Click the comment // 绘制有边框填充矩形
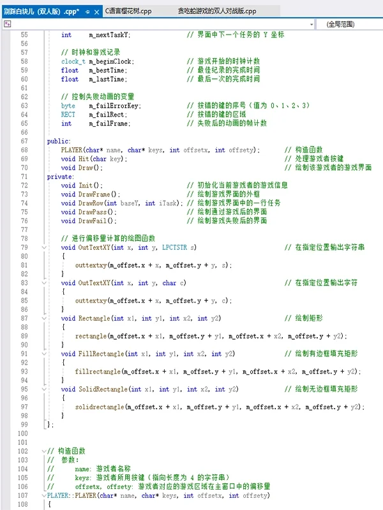383x510 pixels. (321, 354)
